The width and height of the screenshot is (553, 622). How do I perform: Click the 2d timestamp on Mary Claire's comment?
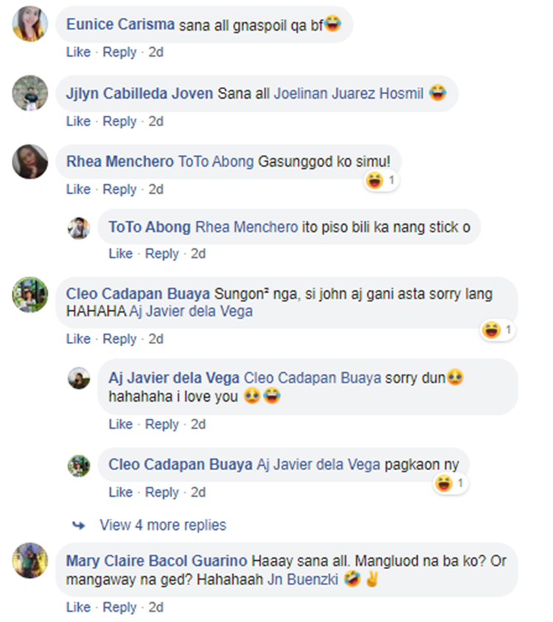click(x=156, y=607)
